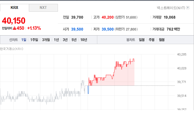The width and height of the screenshot is (194, 136).
Task: Select the 3년 line chart period
Action: coord(65,40)
